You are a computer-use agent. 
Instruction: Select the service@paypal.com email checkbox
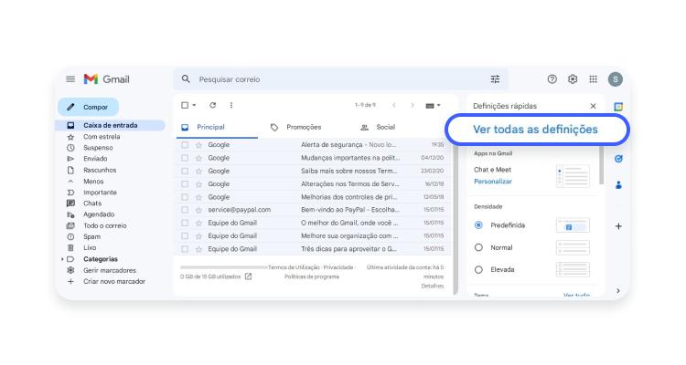click(185, 210)
